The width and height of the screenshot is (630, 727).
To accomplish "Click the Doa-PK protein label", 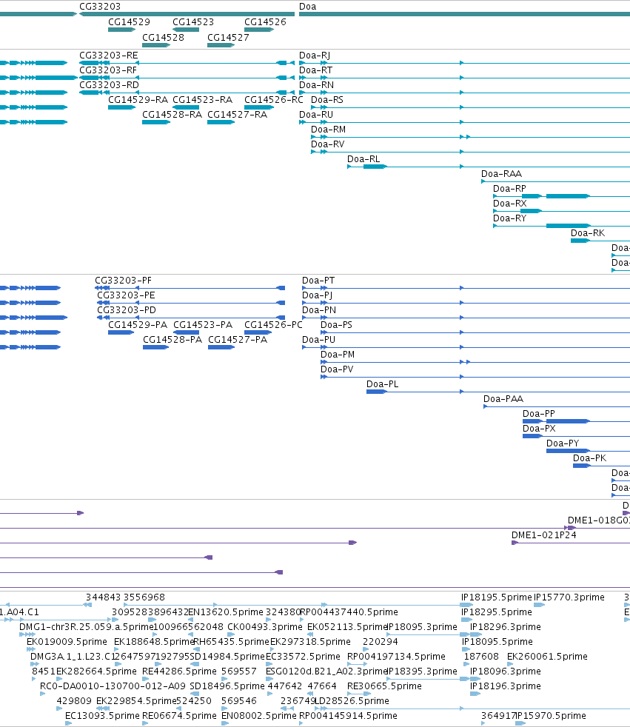I will (x=589, y=458).
